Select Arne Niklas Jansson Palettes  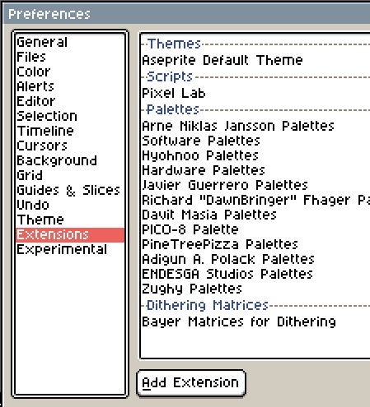click(255, 126)
